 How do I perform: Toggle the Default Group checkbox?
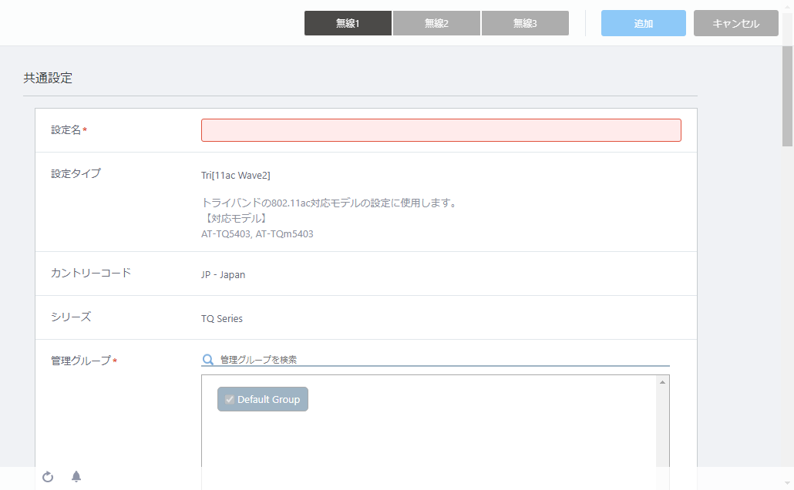[230, 399]
